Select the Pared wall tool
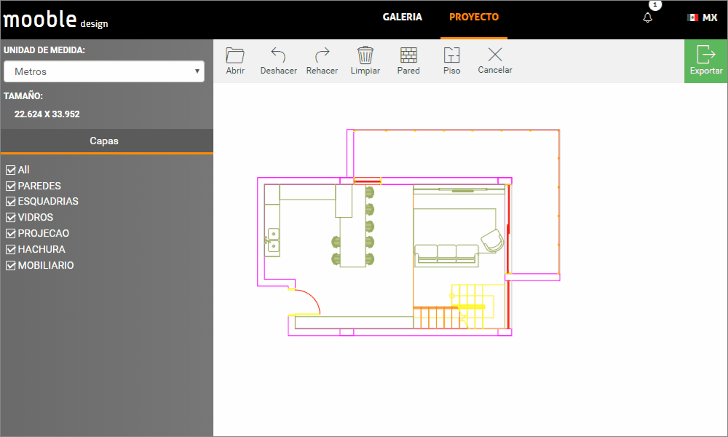 pos(408,61)
